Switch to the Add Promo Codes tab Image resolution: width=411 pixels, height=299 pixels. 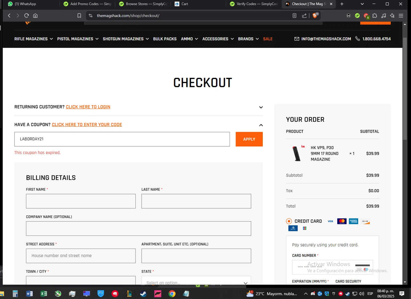pyautogui.click(x=87, y=4)
